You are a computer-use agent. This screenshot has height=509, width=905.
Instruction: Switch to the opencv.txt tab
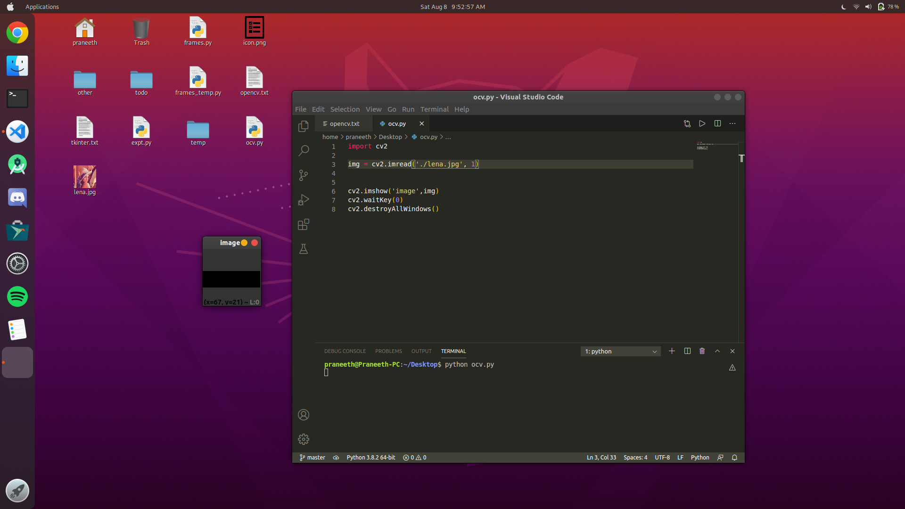(344, 124)
